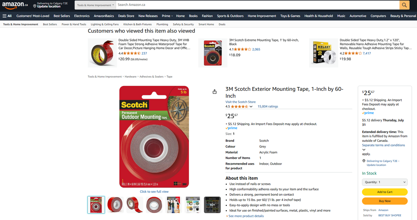Click the star rating icons under title
Image resolution: width=417 pixels, height=220 pixels.
pyautogui.click(x=239, y=107)
